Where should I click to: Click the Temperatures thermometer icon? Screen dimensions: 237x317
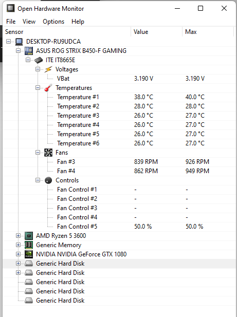tap(48, 88)
